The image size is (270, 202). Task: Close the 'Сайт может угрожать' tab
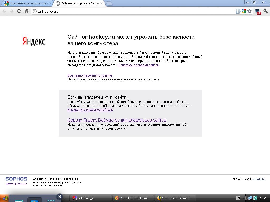(102, 3)
